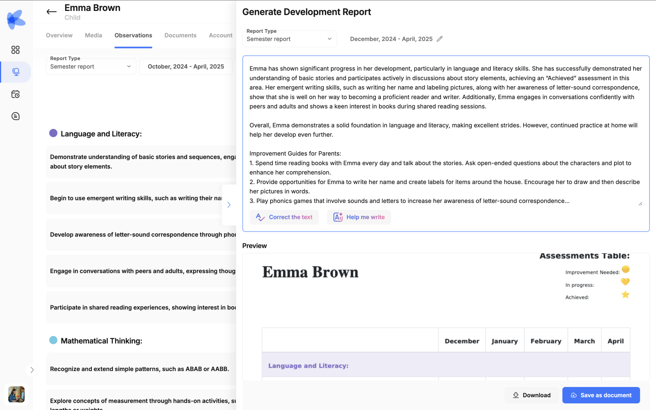Click Save as document button
Viewport: 656px width, 410px height.
tap(601, 395)
